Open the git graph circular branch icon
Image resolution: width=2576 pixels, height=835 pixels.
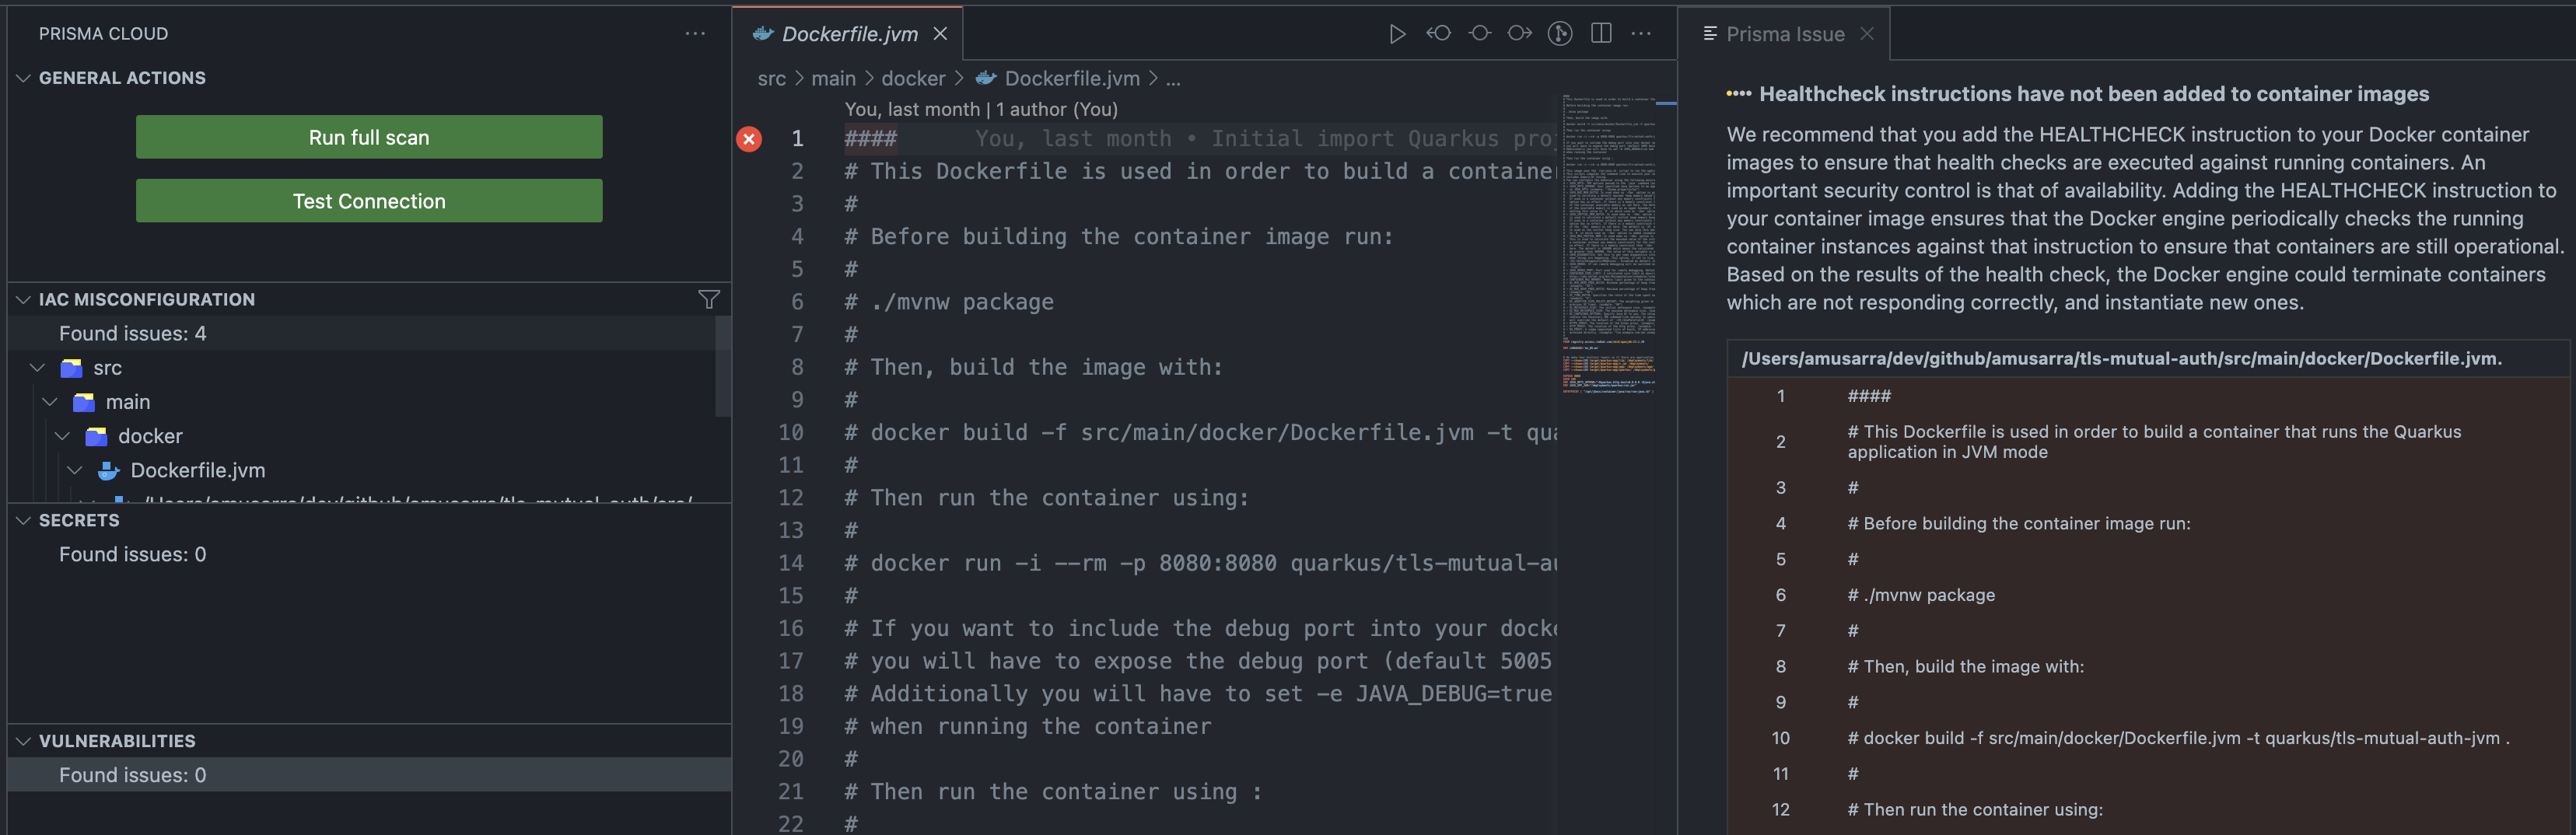click(1560, 34)
